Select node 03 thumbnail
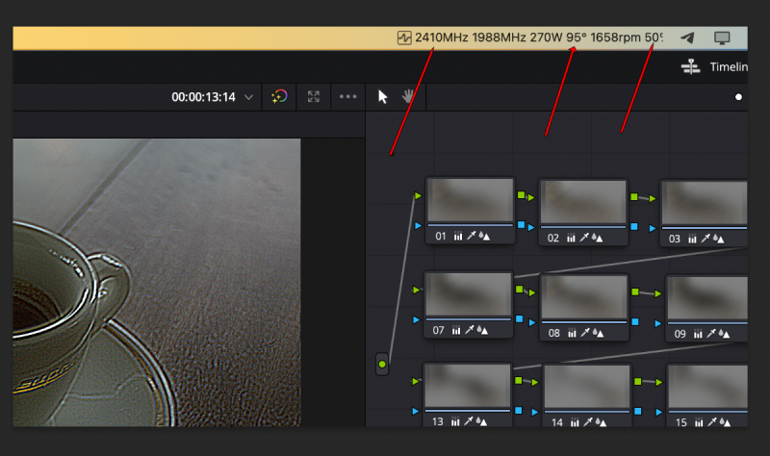The height and width of the screenshot is (456, 770). pyautogui.click(x=705, y=203)
